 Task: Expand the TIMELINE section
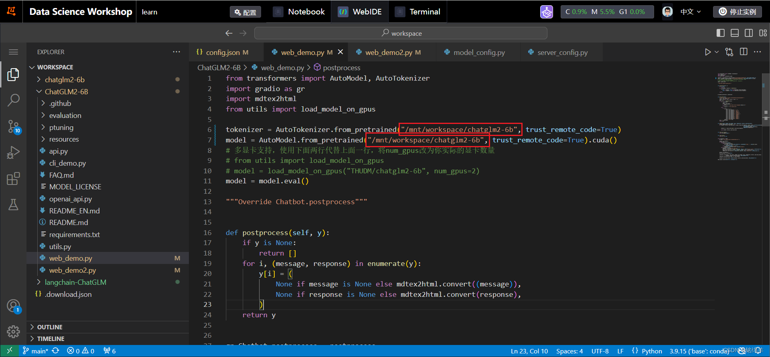pos(107,339)
